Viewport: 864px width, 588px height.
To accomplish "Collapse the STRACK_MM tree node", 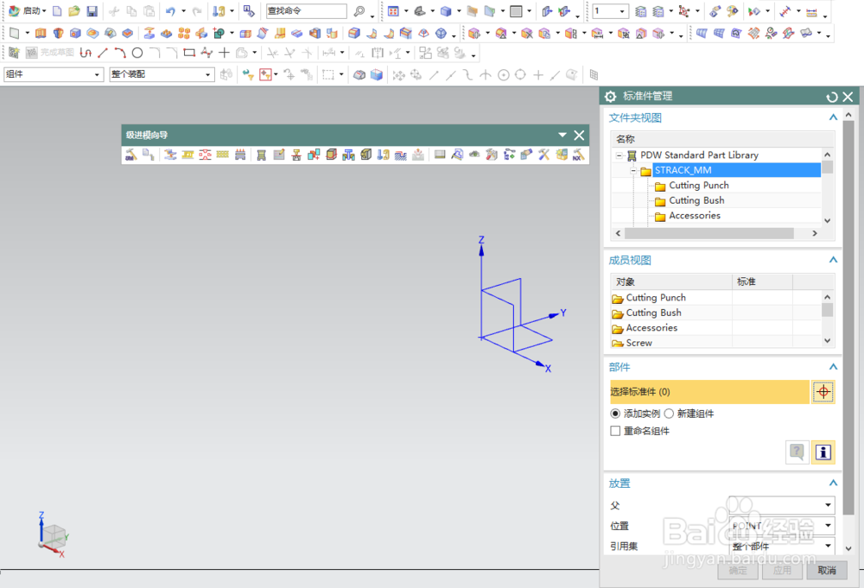I will [x=633, y=171].
